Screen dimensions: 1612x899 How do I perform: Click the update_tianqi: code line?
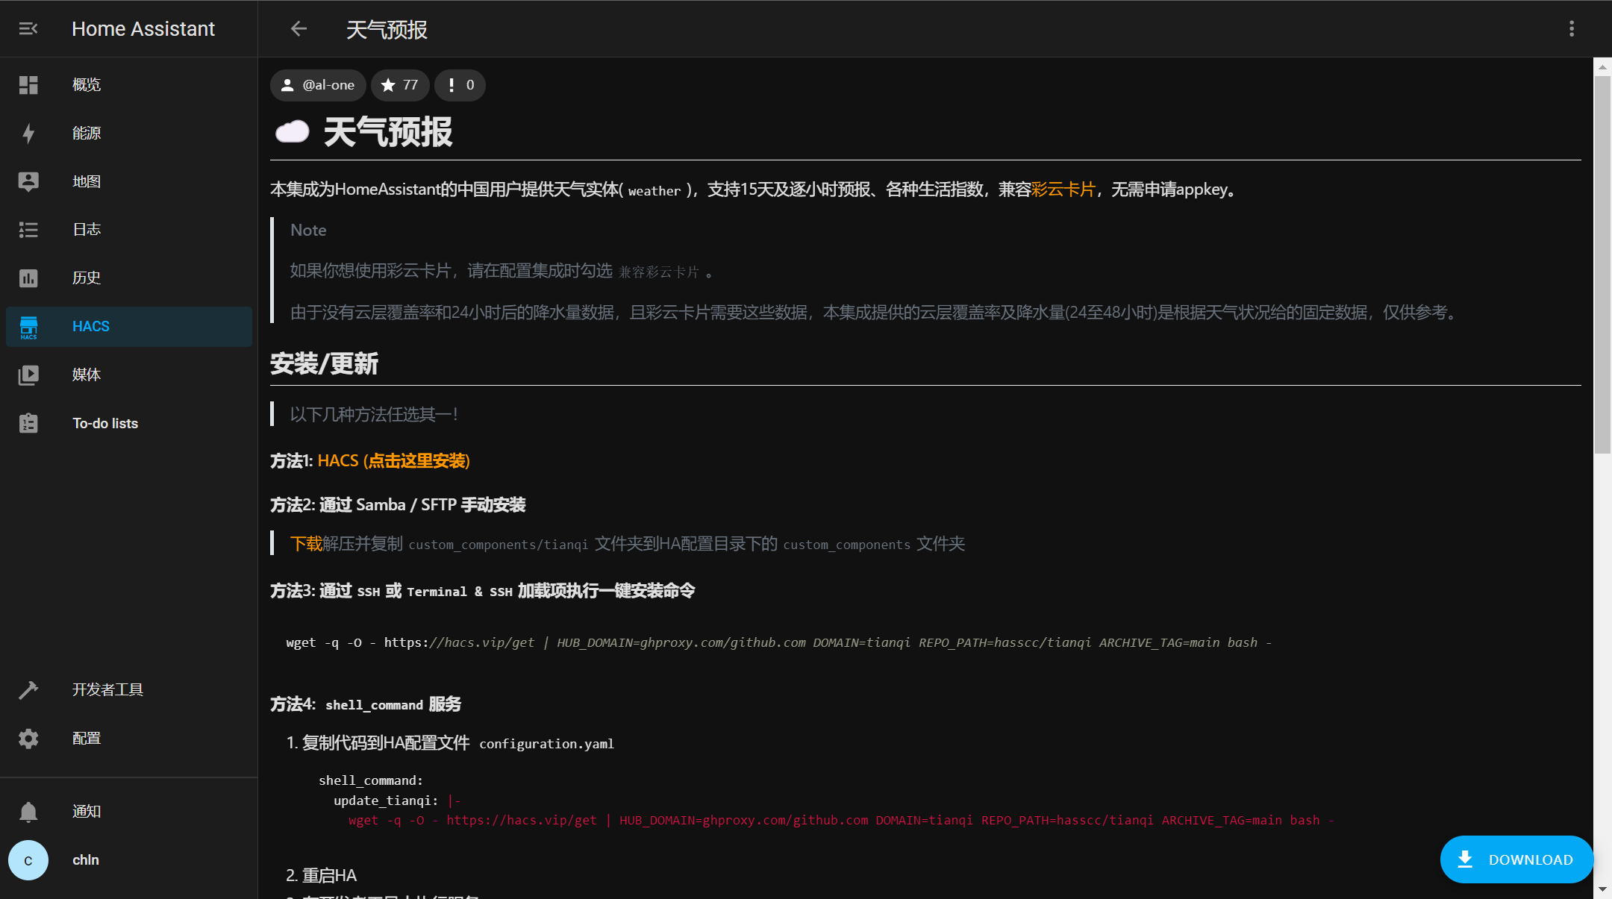tap(397, 801)
